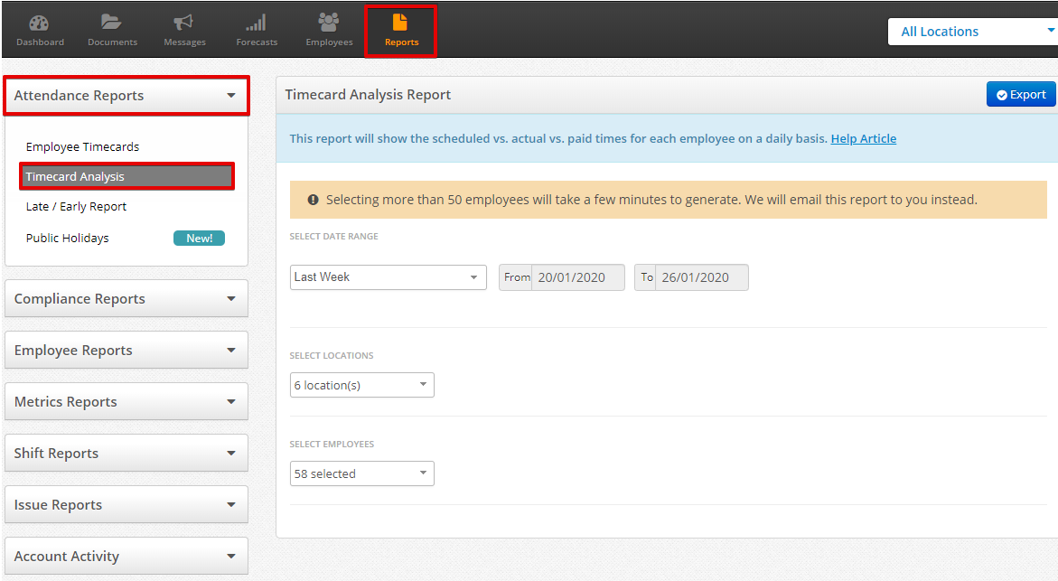
Task: Click the SELECT DATE RANGE label
Action: point(333,236)
